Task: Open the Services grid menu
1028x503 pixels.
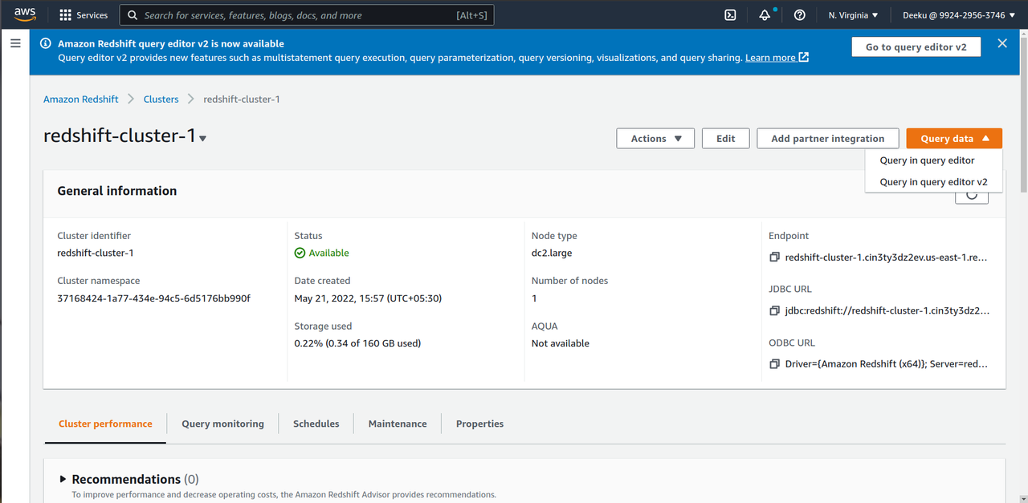Action: click(x=84, y=15)
